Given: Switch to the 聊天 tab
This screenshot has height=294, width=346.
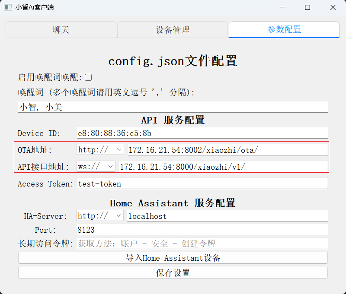Looking at the screenshot, I should pos(61,30).
